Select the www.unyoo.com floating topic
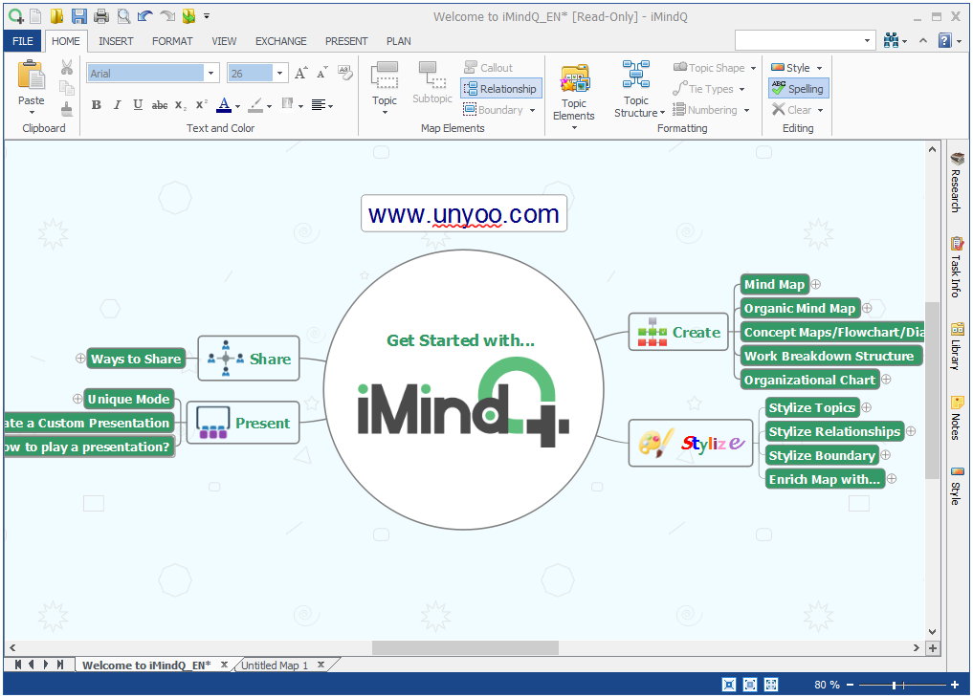The height and width of the screenshot is (698, 973). pos(464,213)
